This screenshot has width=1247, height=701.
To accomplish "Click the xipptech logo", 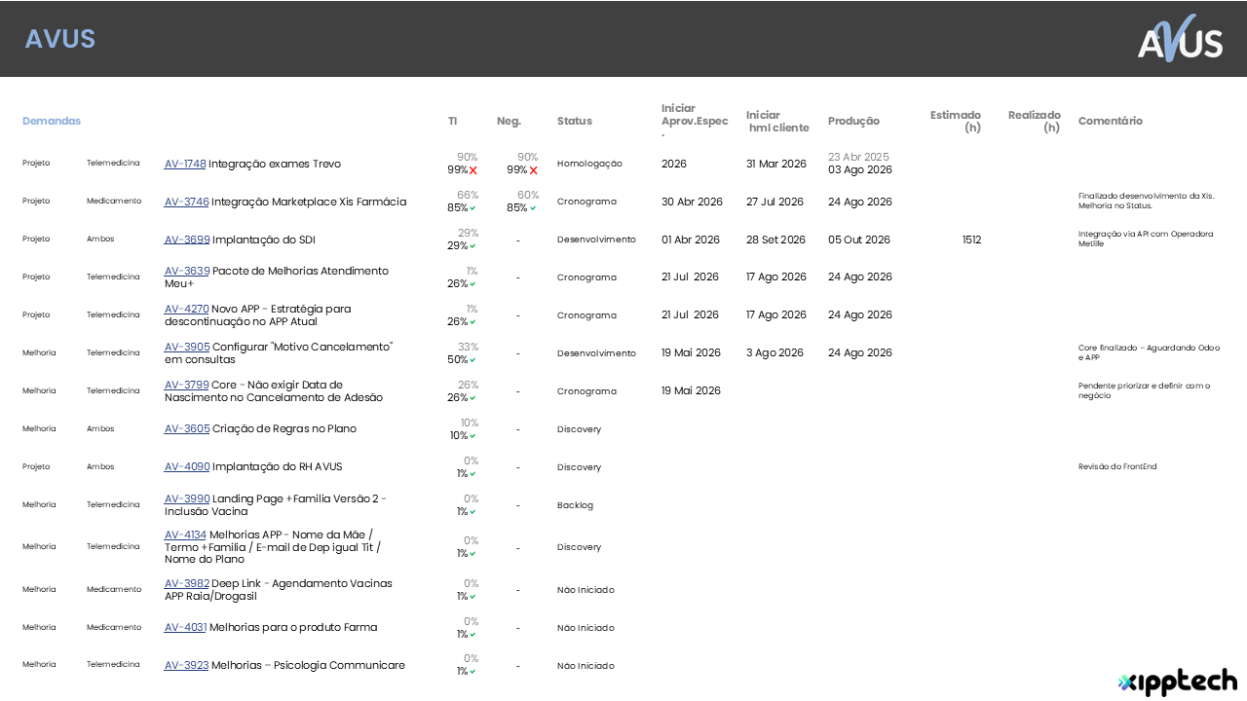I will pyautogui.click(x=1178, y=682).
